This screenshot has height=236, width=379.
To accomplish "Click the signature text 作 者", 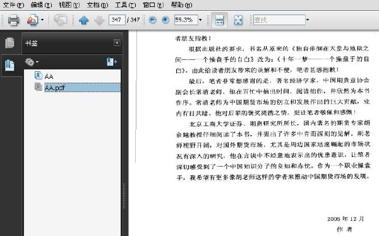I will coord(345,230).
